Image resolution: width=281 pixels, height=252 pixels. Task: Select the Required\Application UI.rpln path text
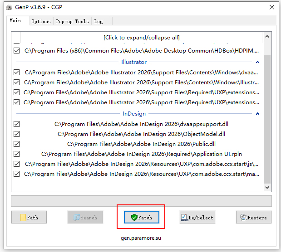click(142, 154)
